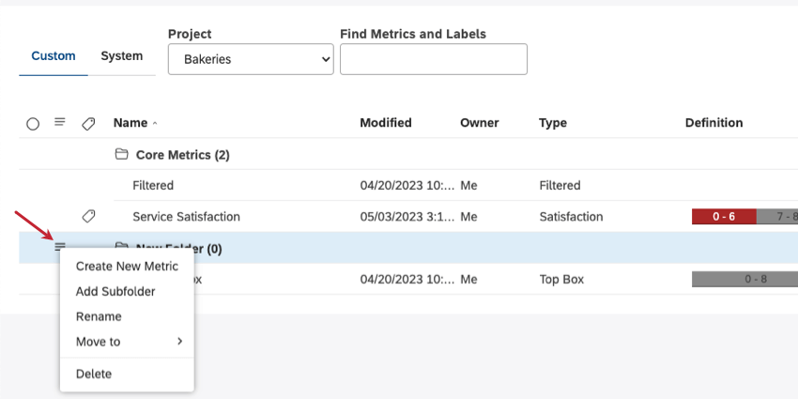Screen dimensions: 798x399
Task: Open the Service Satisfaction metric
Action: coord(186,216)
